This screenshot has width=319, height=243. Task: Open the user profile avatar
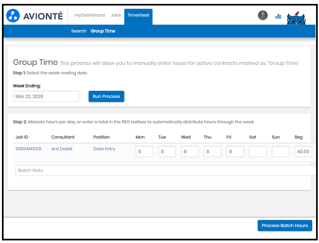pyautogui.click(x=263, y=15)
